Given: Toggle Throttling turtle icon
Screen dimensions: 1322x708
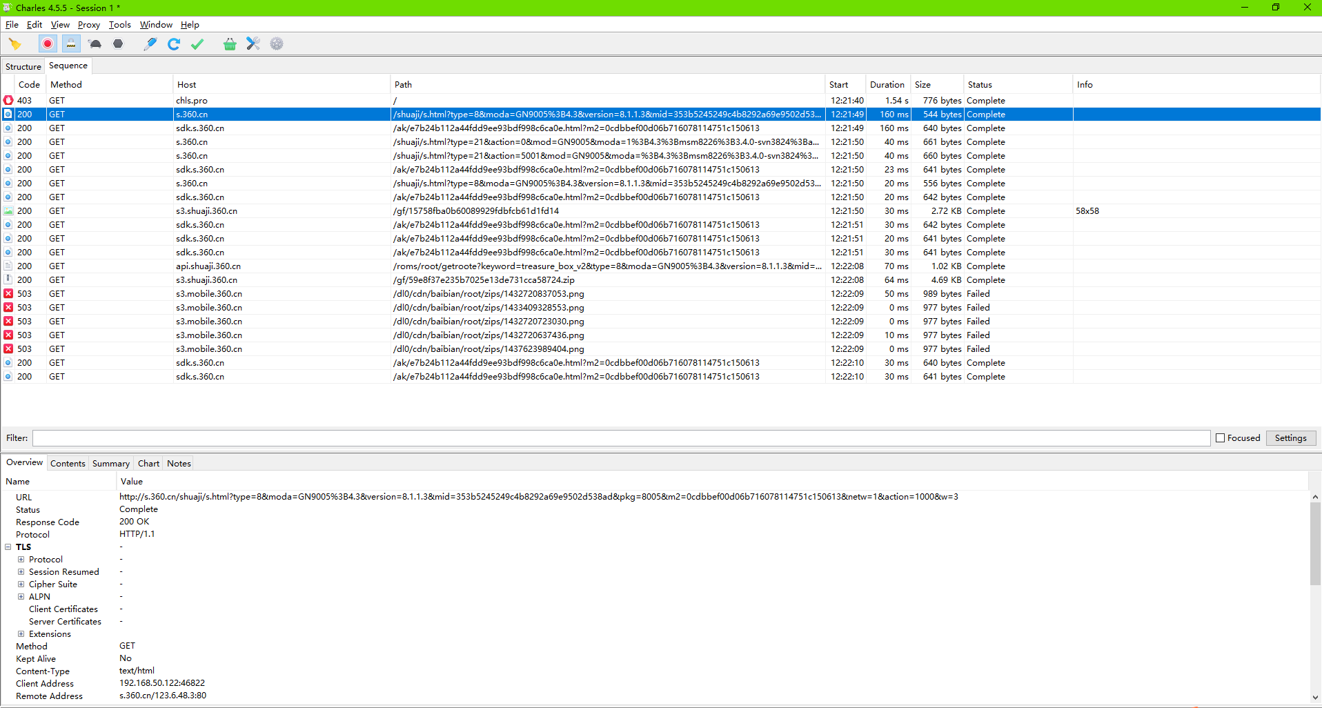Looking at the screenshot, I should 95,44.
